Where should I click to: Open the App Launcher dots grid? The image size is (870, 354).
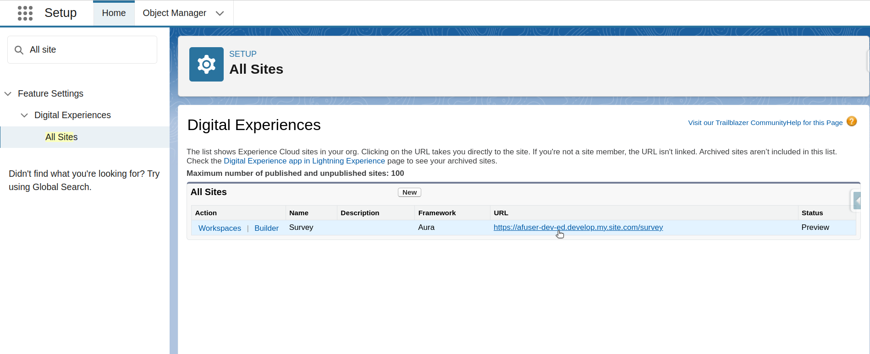(25, 13)
